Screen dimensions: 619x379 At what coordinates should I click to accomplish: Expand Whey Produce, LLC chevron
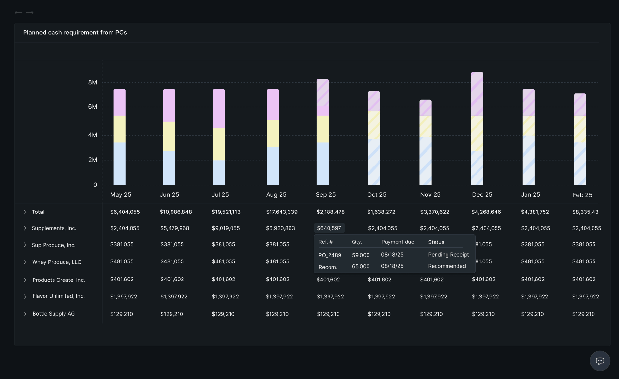[x=25, y=262]
